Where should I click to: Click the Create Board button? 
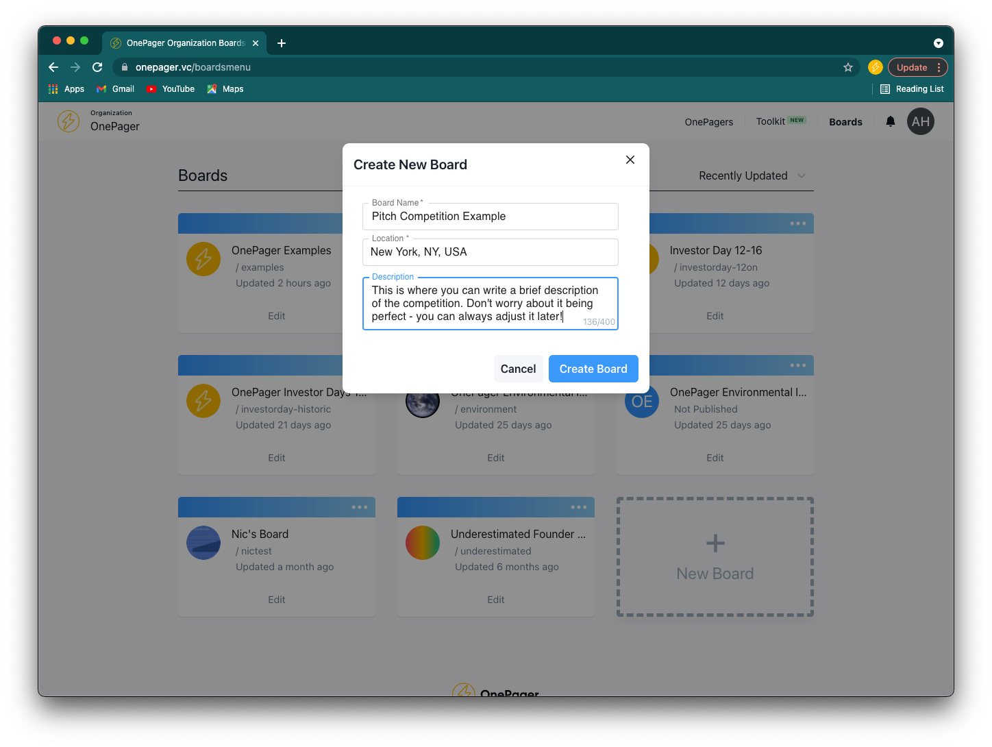(593, 369)
